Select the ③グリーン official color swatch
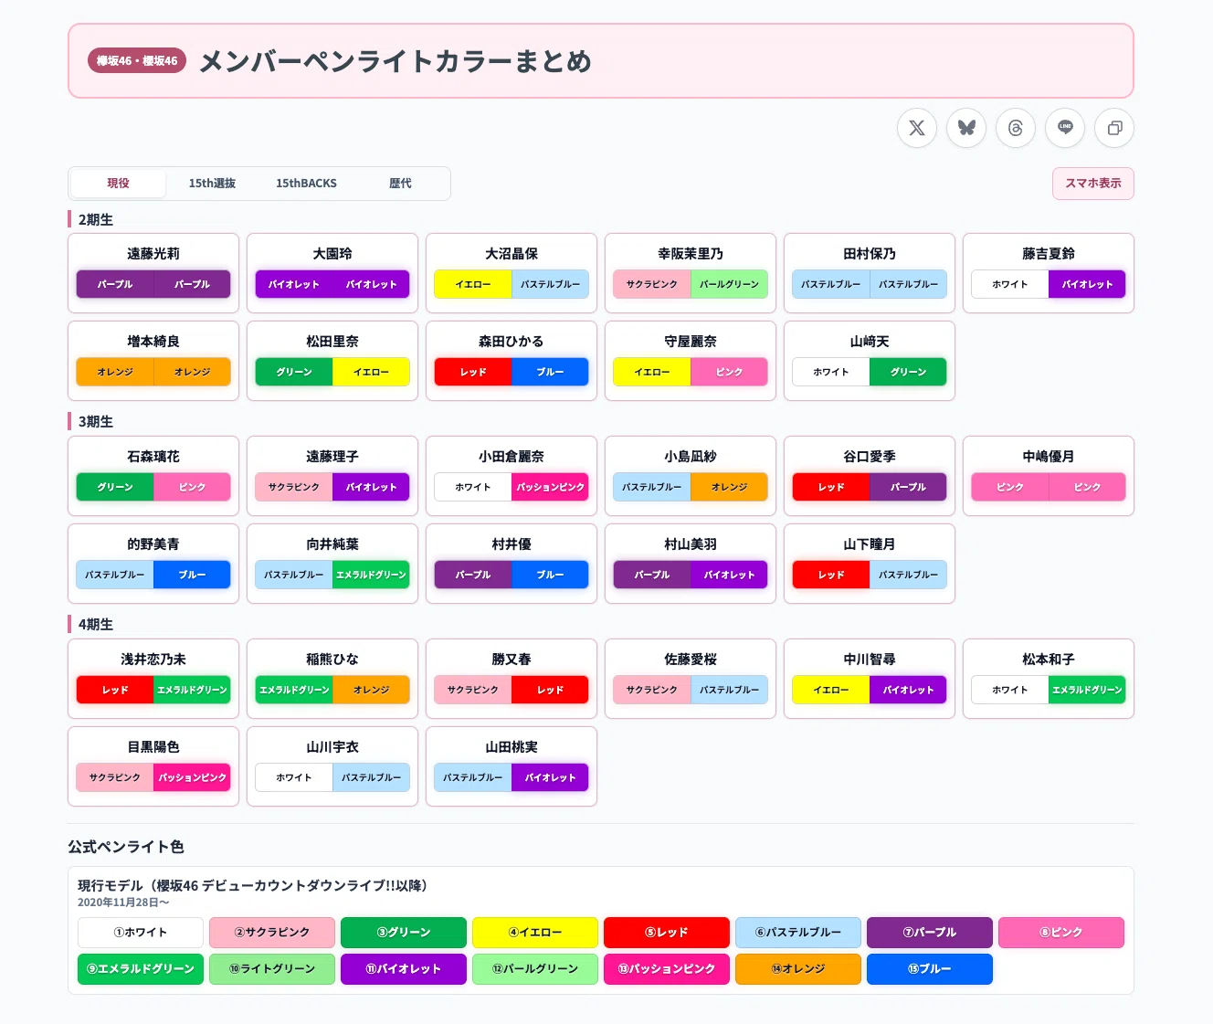 [404, 933]
